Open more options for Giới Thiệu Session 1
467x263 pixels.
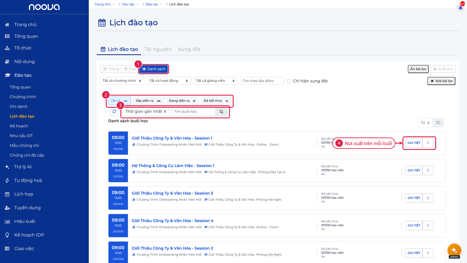point(428,143)
